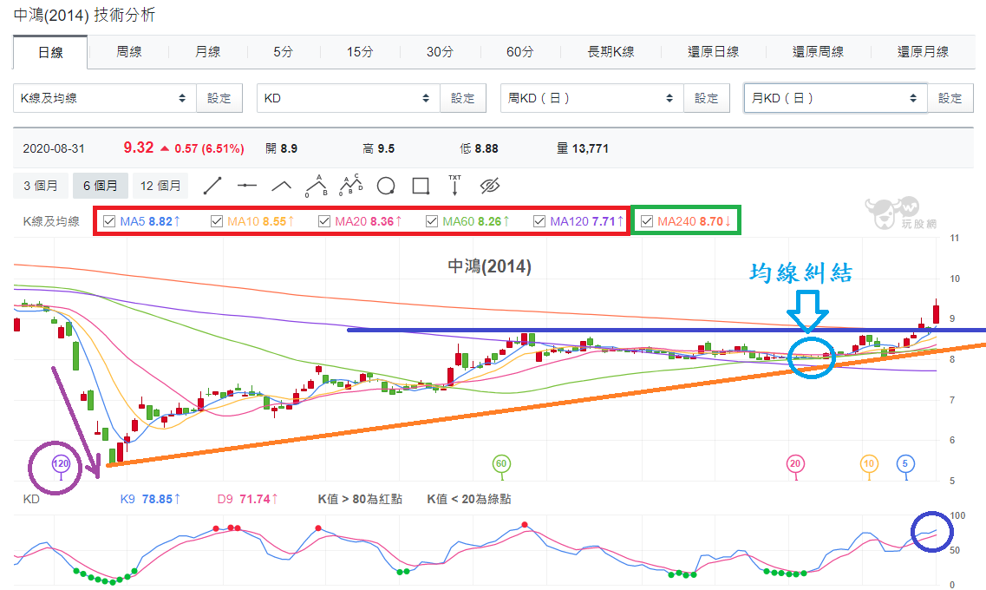
Task: Click the K值 > 80為紅點 legend
Action: (x=360, y=499)
